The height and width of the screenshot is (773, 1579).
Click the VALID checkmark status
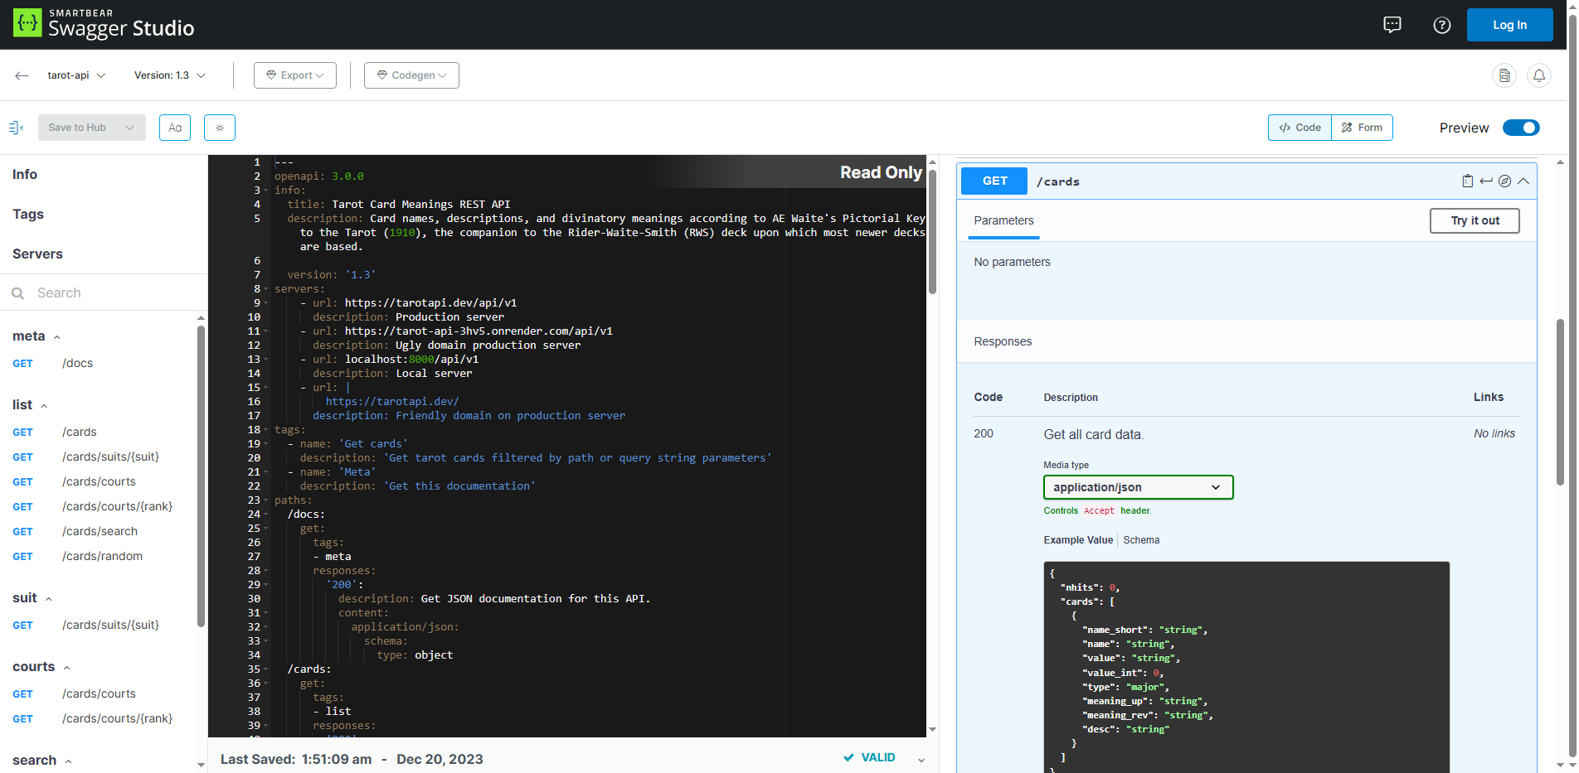(869, 757)
